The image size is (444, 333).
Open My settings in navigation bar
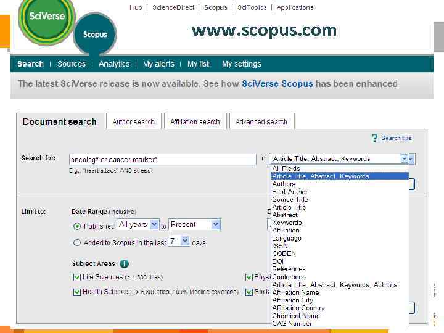pyautogui.click(x=242, y=64)
